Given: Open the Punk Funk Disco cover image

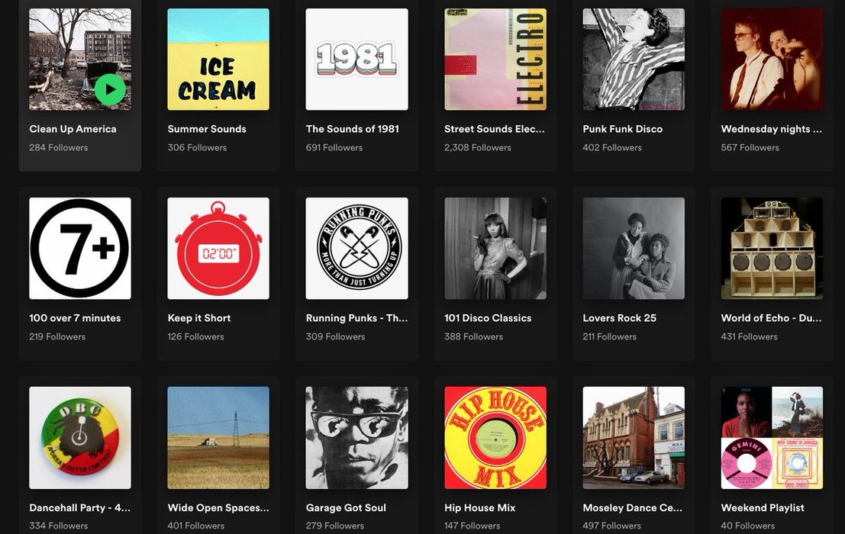Looking at the screenshot, I should (x=634, y=60).
